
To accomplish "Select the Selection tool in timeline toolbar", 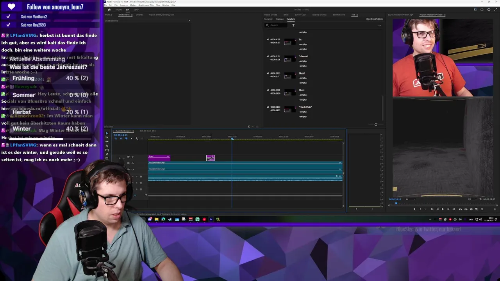I will [x=107, y=133].
